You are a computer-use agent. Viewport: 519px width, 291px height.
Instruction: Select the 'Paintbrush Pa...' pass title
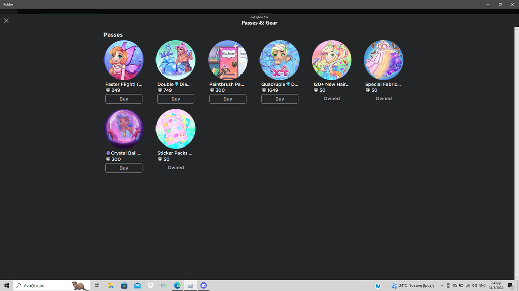[227, 84]
